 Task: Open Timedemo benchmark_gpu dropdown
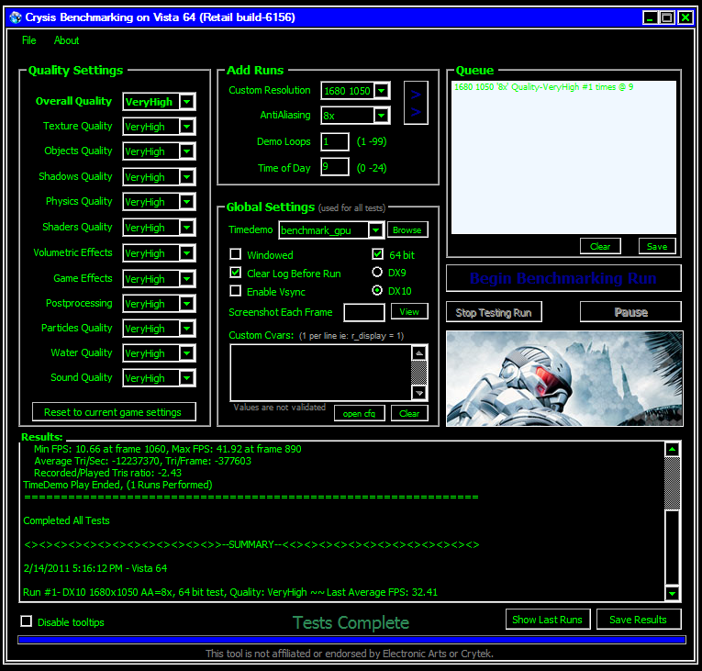[375, 230]
